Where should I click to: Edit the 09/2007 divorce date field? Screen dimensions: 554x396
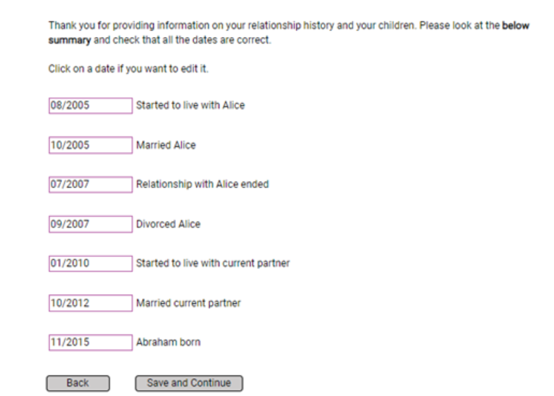point(91,224)
